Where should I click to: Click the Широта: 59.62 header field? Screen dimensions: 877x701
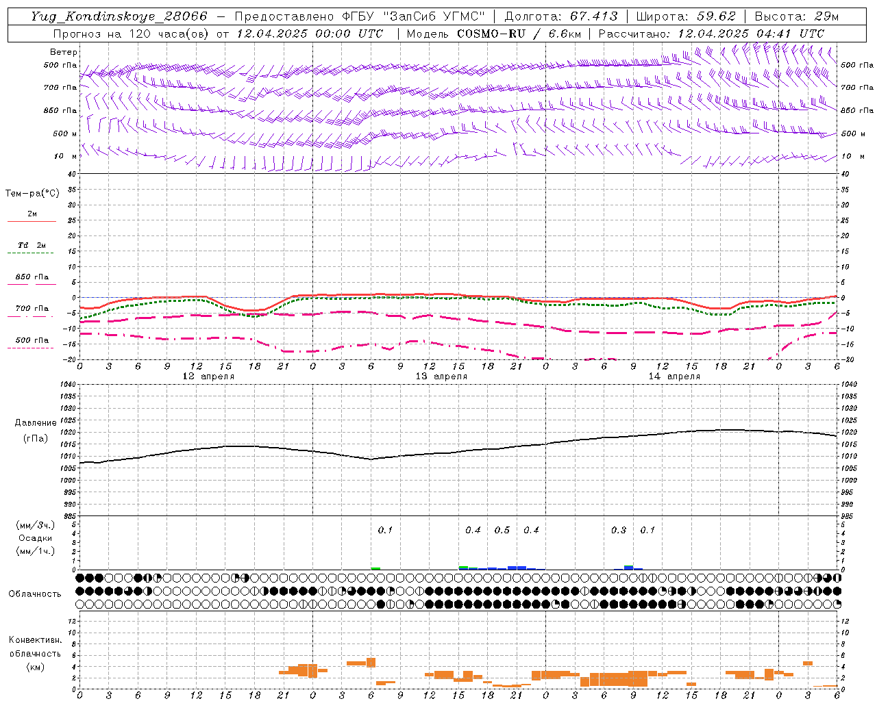pyautogui.click(x=686, y=16)
